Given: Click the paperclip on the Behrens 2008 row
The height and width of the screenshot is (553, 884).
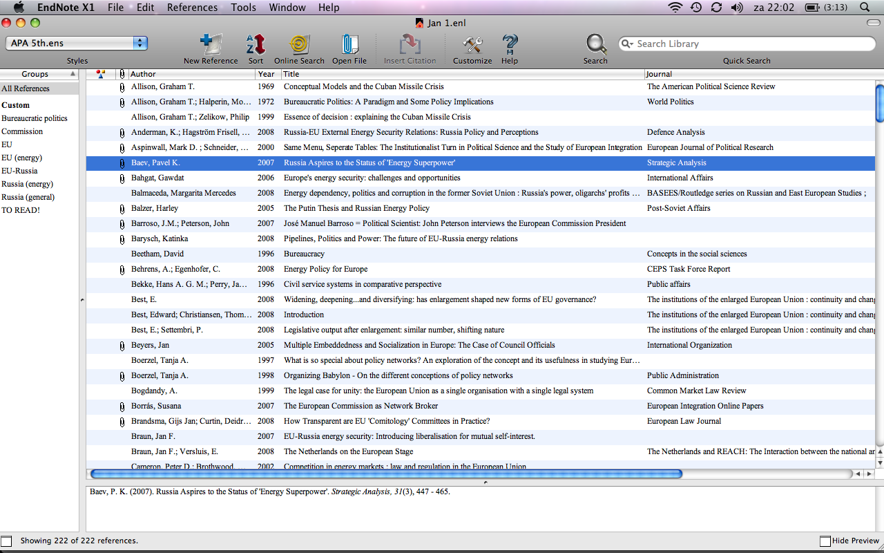Looking at the screenshot, I should pyautogui.click(x=122, y=270).
